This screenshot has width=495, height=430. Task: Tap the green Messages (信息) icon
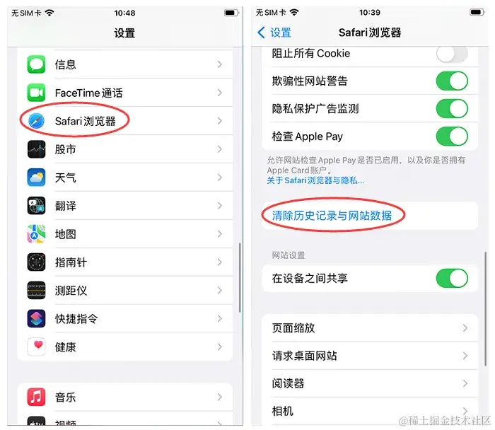(x=36, y=64)
